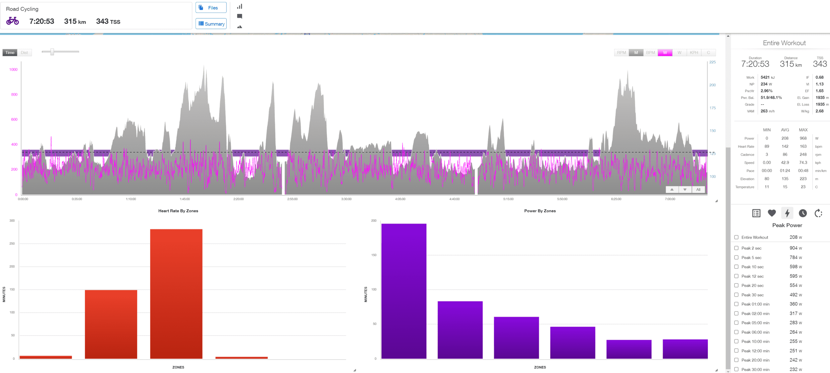
Task: Toggle the M elevation channel
Action: point(636,52)
